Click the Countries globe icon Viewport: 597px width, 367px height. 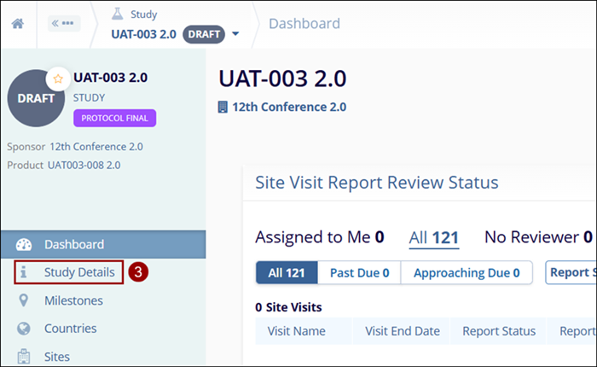click(x=24, y=329)
